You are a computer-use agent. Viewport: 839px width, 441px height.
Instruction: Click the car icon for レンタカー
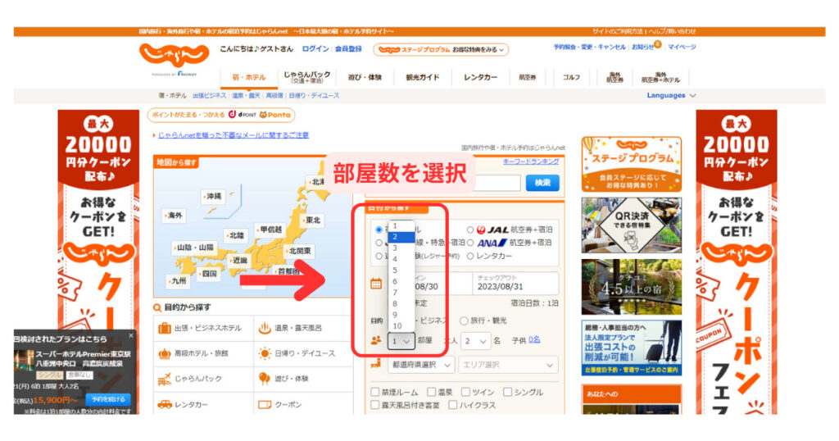164,405
